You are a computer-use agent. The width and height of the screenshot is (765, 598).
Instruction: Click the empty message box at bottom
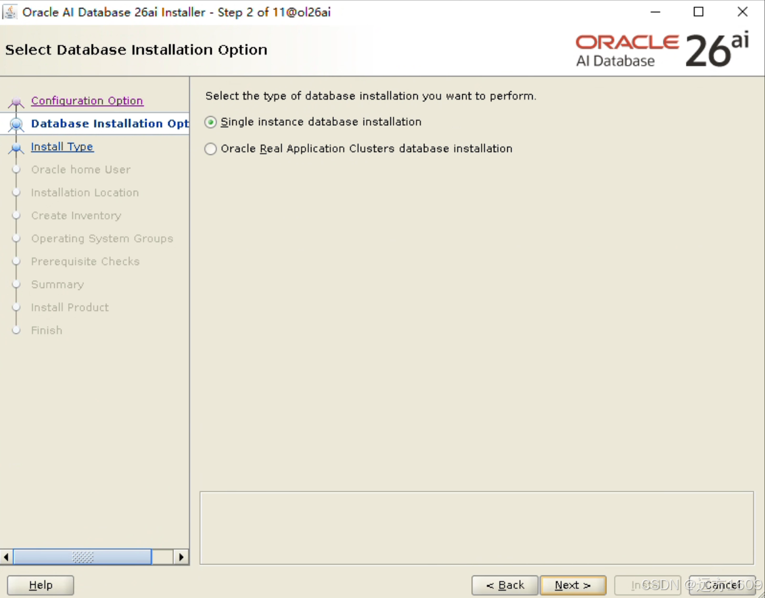point(477,528)
